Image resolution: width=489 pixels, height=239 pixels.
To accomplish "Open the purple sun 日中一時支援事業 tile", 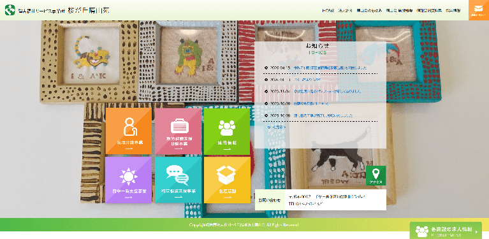I will click(129, 180).
